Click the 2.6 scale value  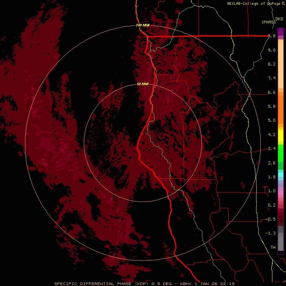pos(272,163)
